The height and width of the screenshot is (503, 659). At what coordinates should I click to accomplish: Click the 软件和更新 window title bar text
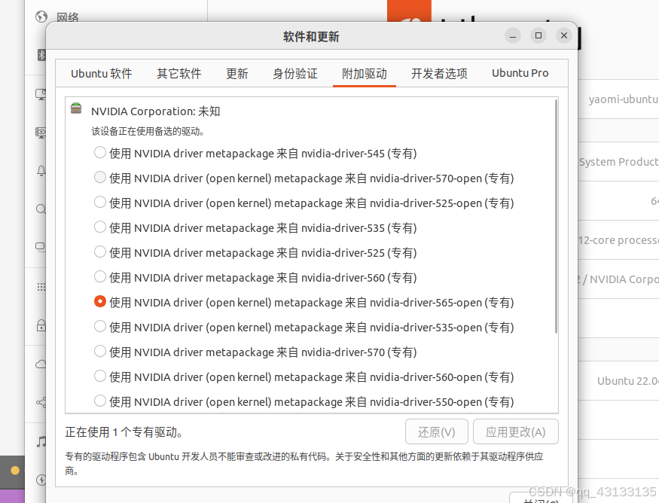tap(311, 37)
